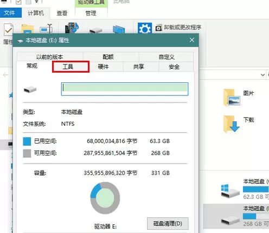Viewport: 269px width, 233px height.
Task: Click the drive label text field
Action: [x=125, y=89]
